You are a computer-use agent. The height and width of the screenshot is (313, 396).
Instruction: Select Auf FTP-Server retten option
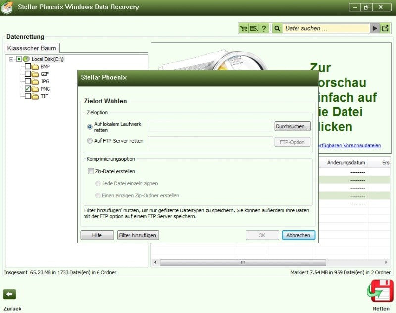[90, 141]
